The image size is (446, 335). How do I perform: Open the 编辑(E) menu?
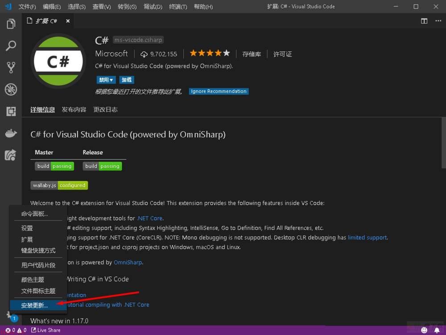pos(52,7)
